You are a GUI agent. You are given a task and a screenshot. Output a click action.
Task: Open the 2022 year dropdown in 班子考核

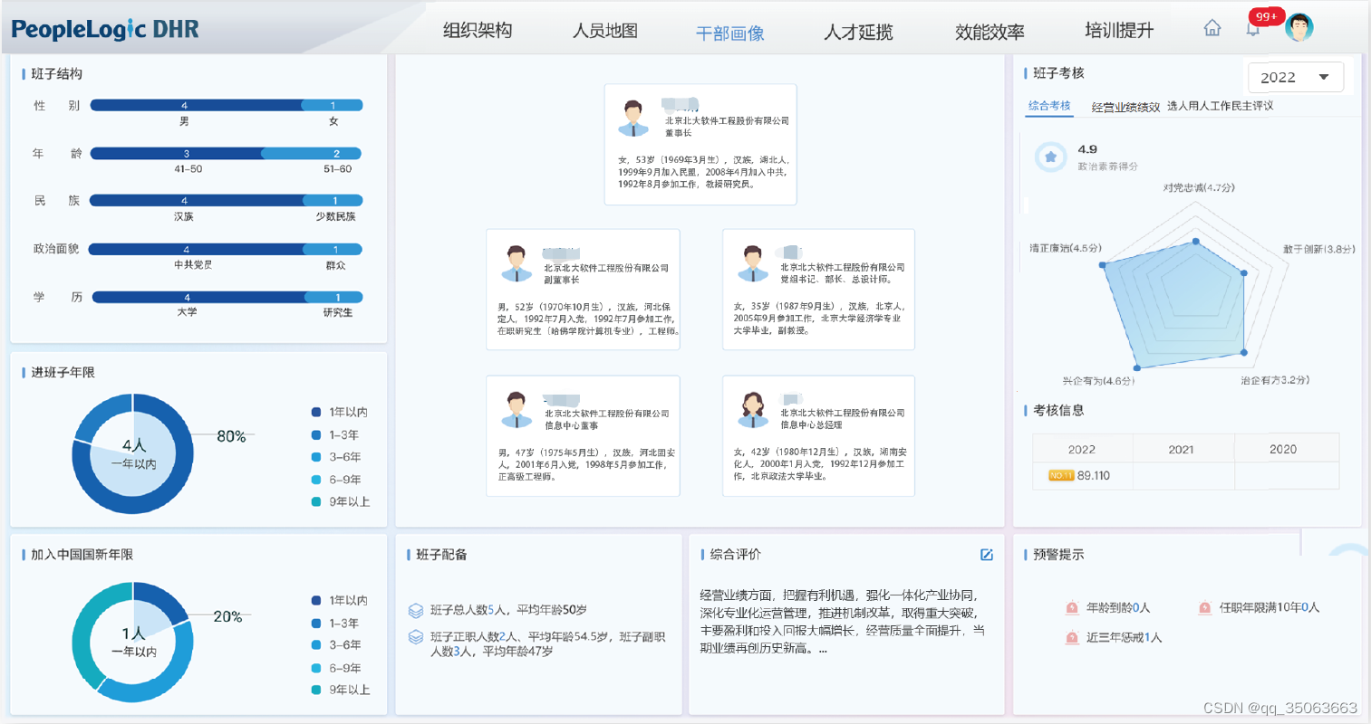point(1295,77)
